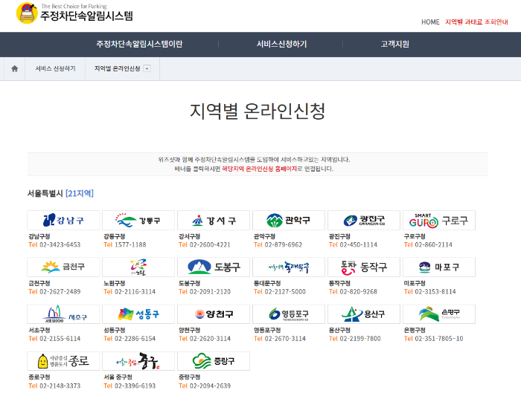Viewport: 521px width, 396px height.
Task: Click phone number 02-2094-2639
Action: pos(210,386)
